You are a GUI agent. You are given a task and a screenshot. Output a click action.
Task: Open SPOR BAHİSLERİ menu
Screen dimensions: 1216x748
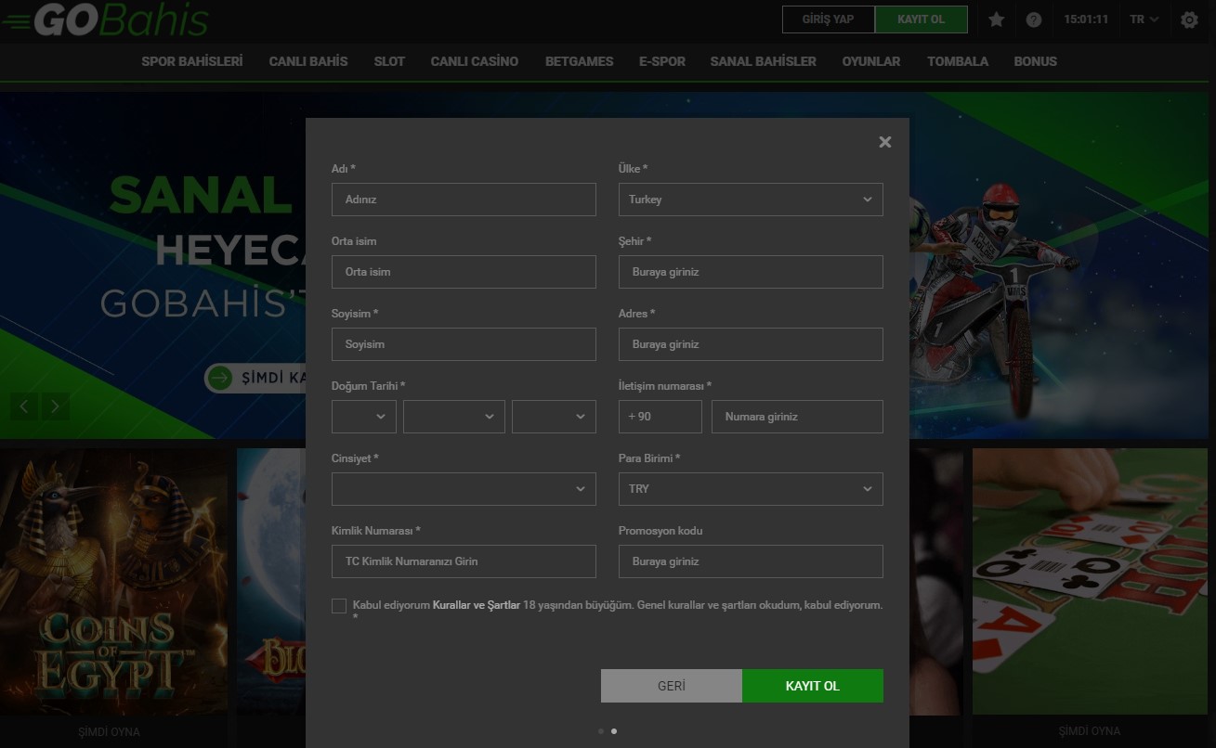click(x=192, y=61)
